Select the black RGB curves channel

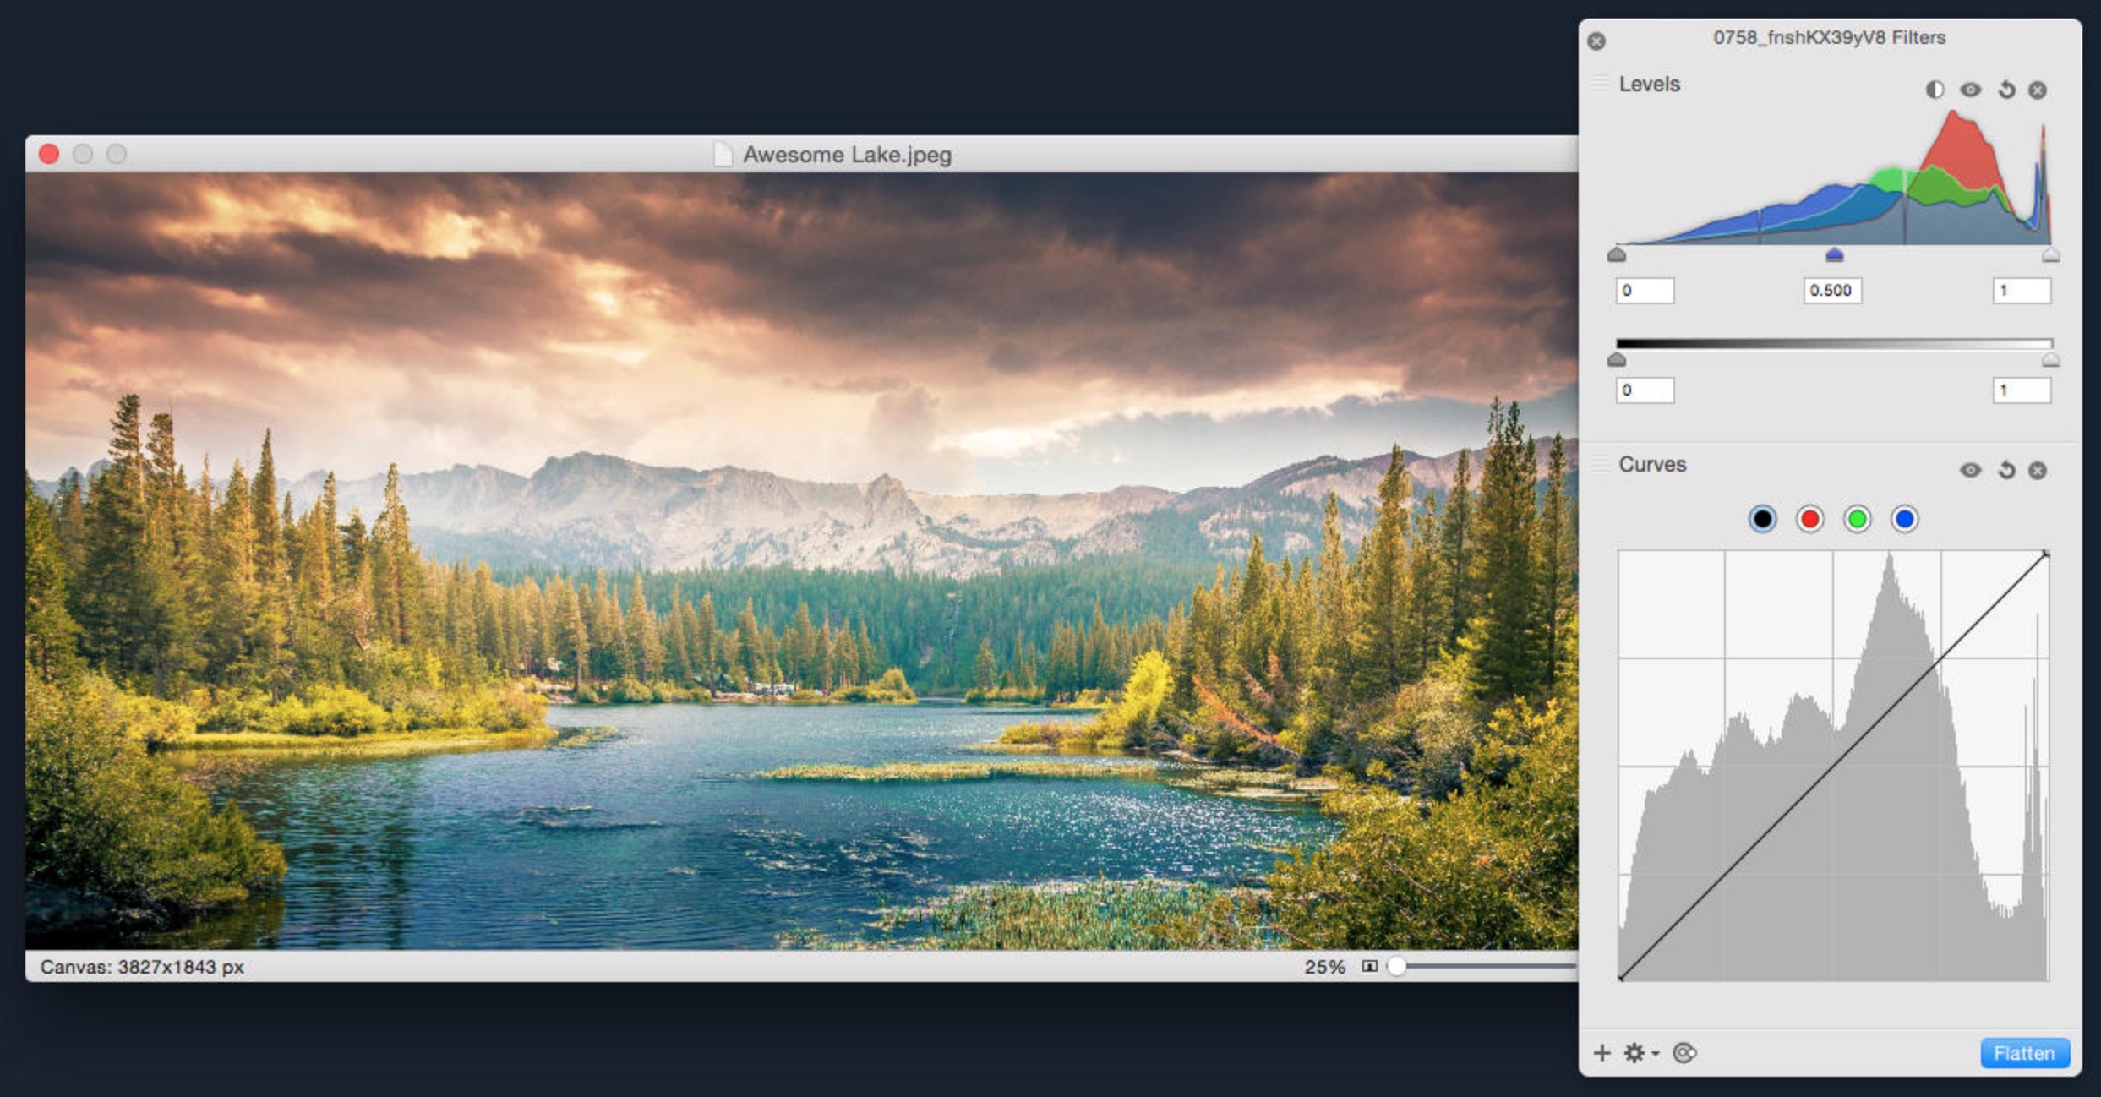tap(1762, 519)
